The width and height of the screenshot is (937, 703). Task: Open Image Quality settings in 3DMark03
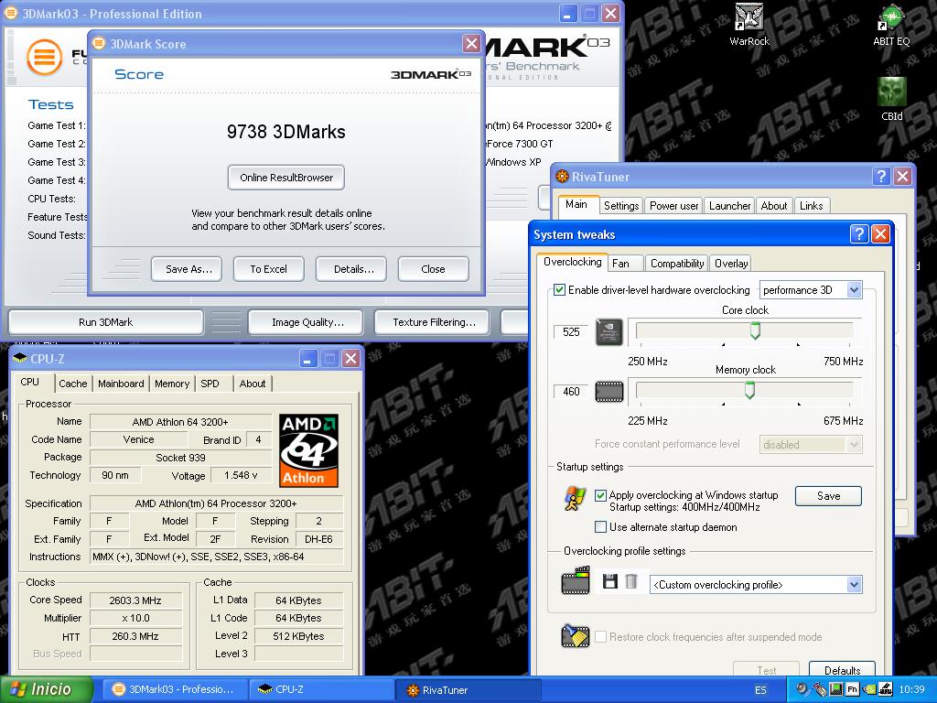click(306, 322)
